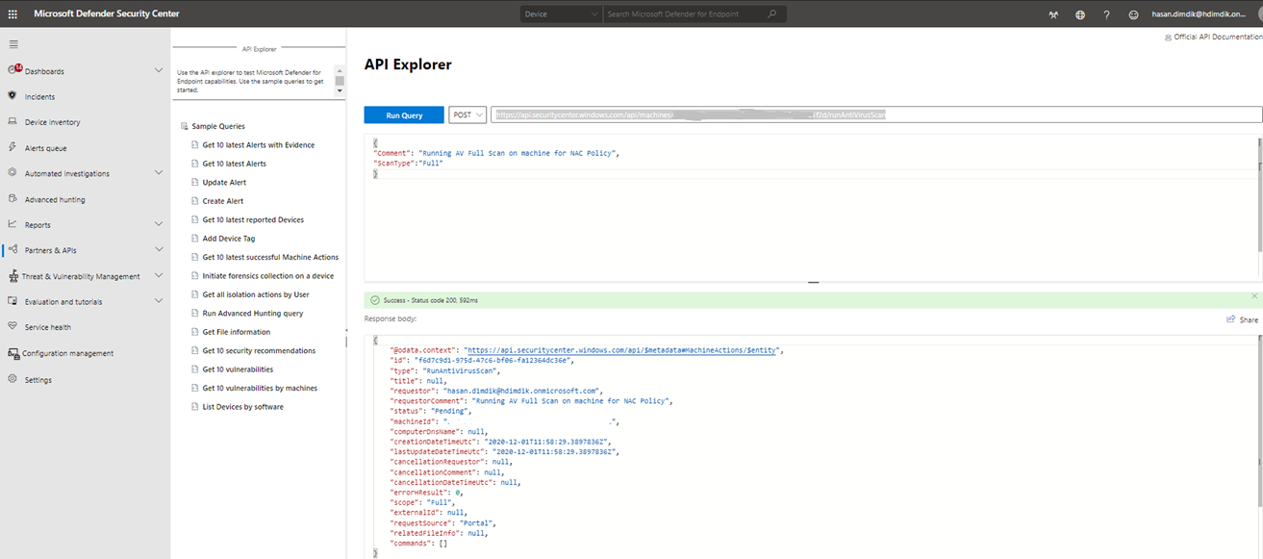Select Get 10 latest reported Devices query
Screen dimensions: 1263x559
pos(253,219)
